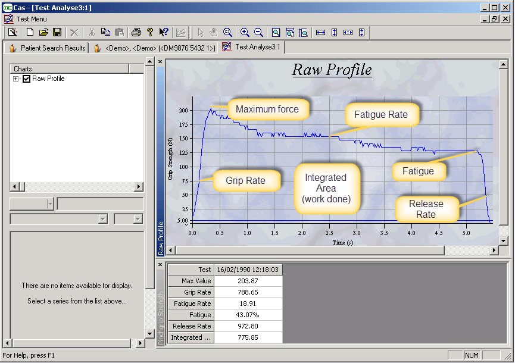Screen dimensions: 515x363
Task: Click the vertical zoom magnifier icon
Action: click(303, 32)
